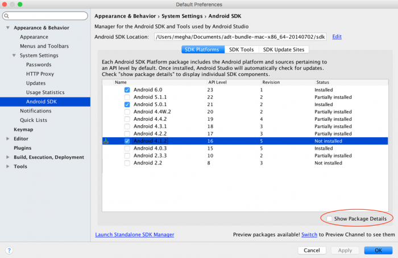Sort by the Name column header
Viewport: 398px width, 258px height.
[160, 82]
